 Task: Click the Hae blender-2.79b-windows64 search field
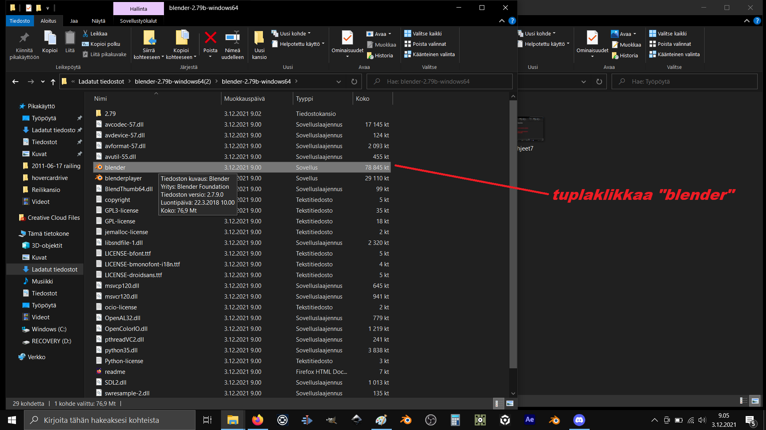click(439, 82)
